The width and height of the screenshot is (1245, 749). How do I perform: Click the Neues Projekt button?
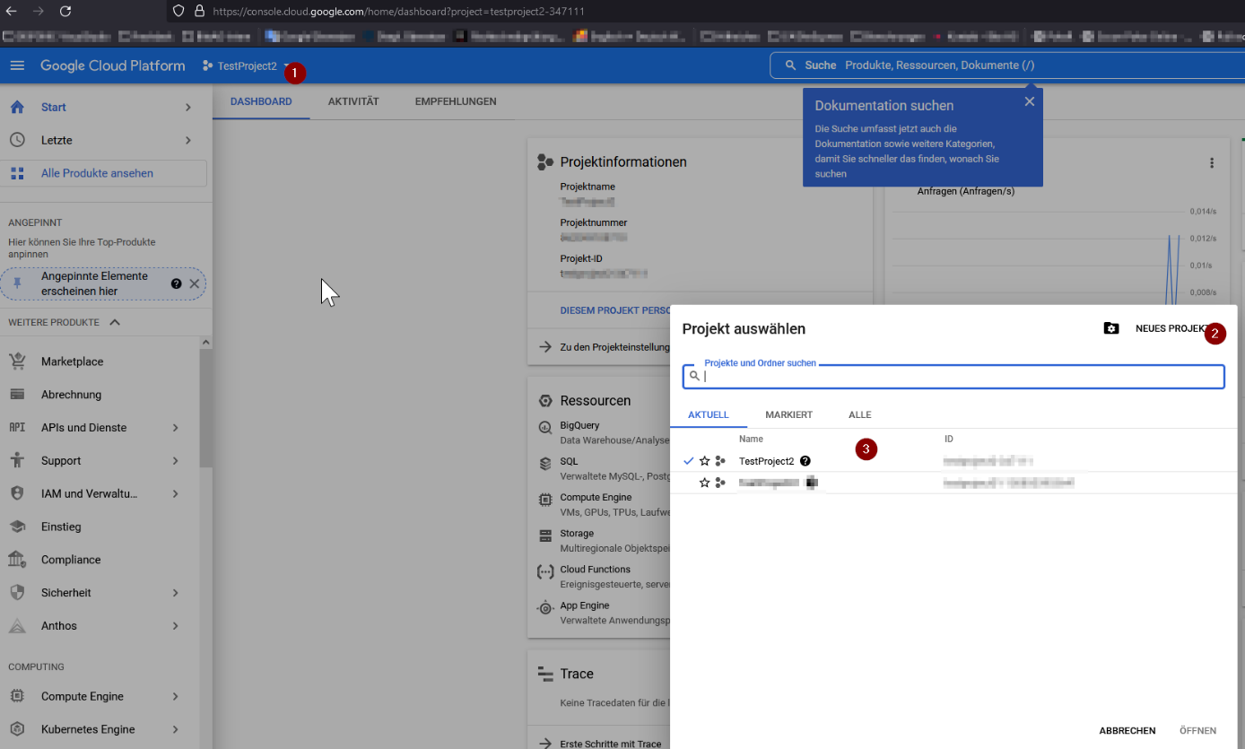pyautogui.click(x=1173, y=328)
